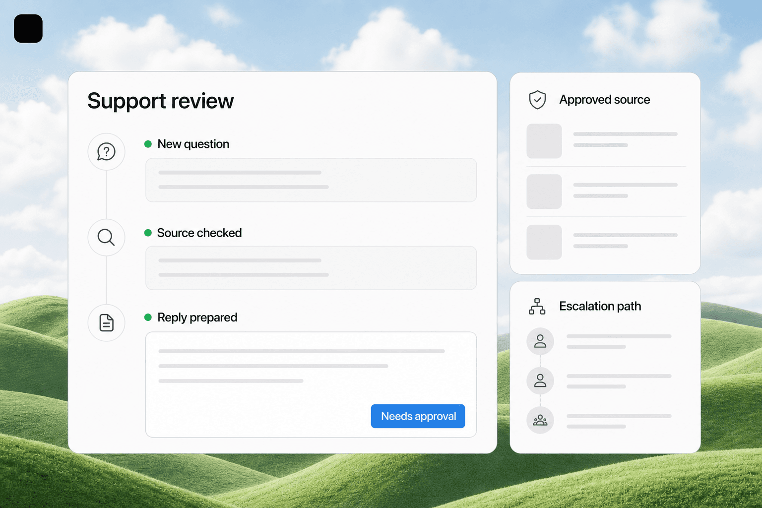
Task: Click the green dot beside New question
Action: click(148, 144)
